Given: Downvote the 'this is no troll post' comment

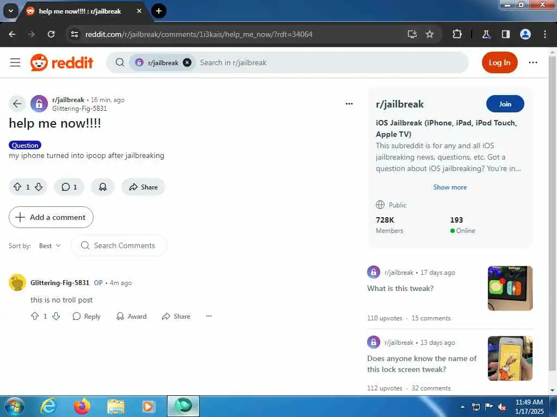Looking at the screenshot, I should [56, 317].
